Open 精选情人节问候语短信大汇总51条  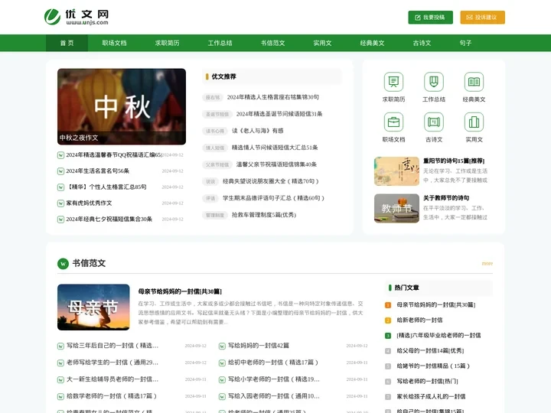click(x=275, y=148)
